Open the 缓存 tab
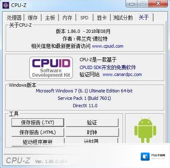170x168 pixels. 33,18
